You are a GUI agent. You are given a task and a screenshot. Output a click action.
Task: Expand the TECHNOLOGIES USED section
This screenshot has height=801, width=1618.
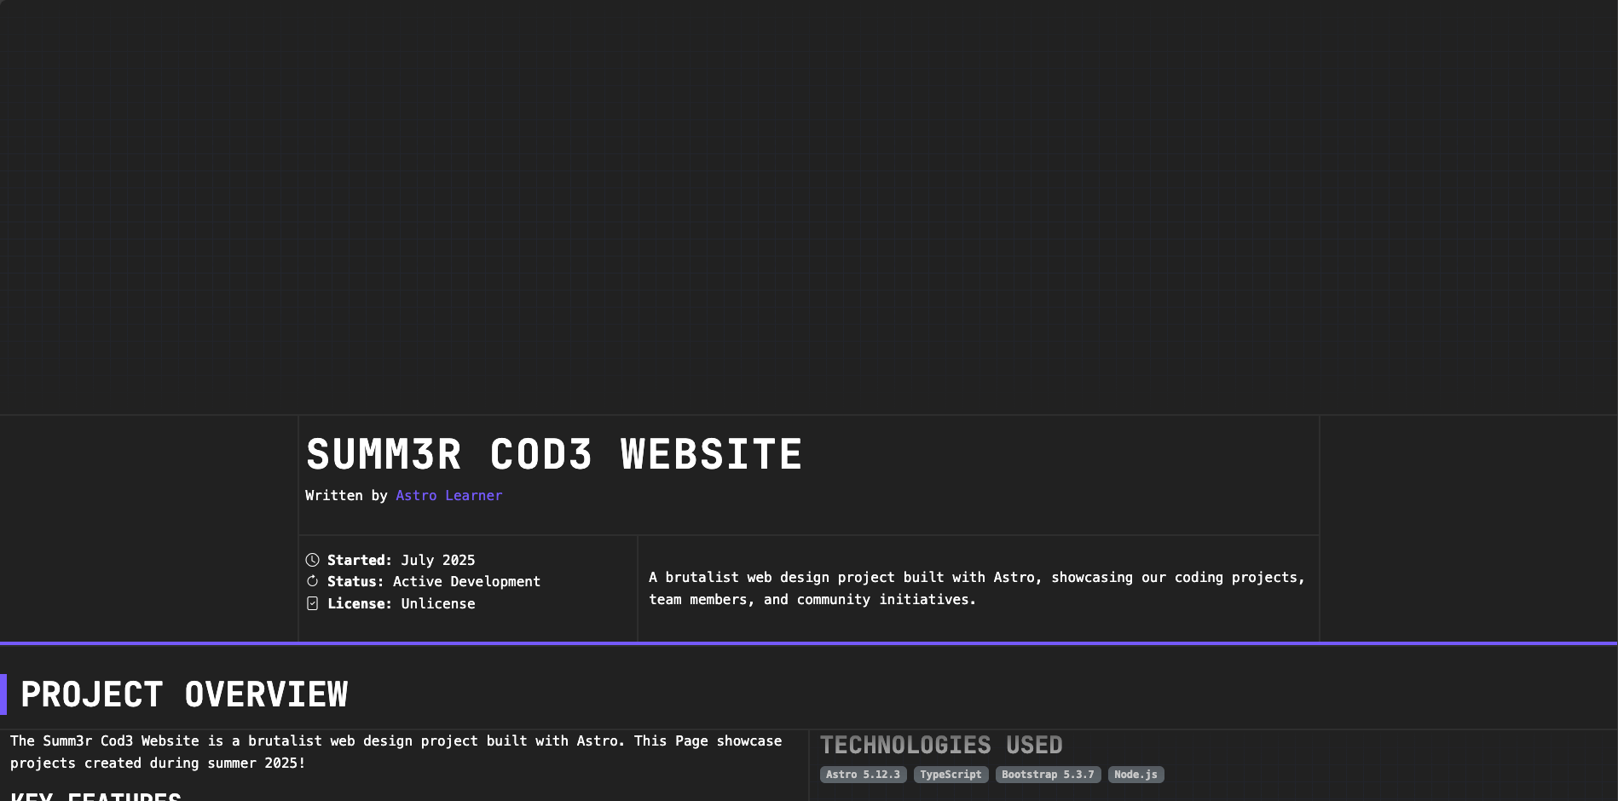(941, 745)
